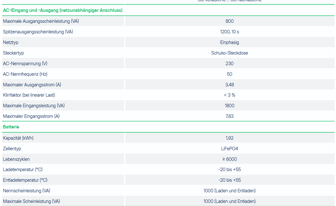The width and height of the screenshot is (336, 206).
Task: Select the 'Ladetemperatur (°C)' row label
Action: [x=23, y=170]
